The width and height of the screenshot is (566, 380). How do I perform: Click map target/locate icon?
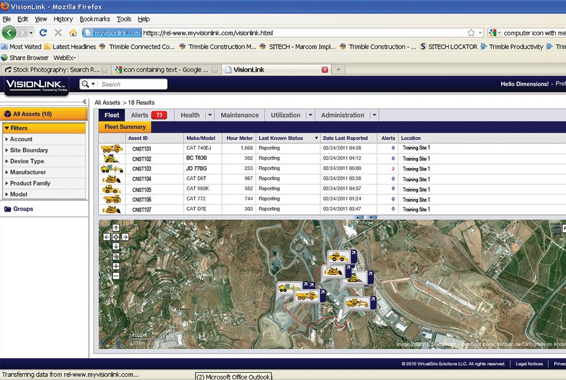116,256
